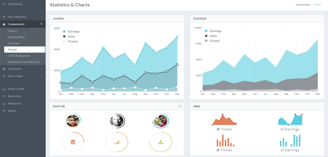Click the yellow signal bars pie icon
Image resolution: width=328 pixels, height=157 pixels.
(117, 142)
